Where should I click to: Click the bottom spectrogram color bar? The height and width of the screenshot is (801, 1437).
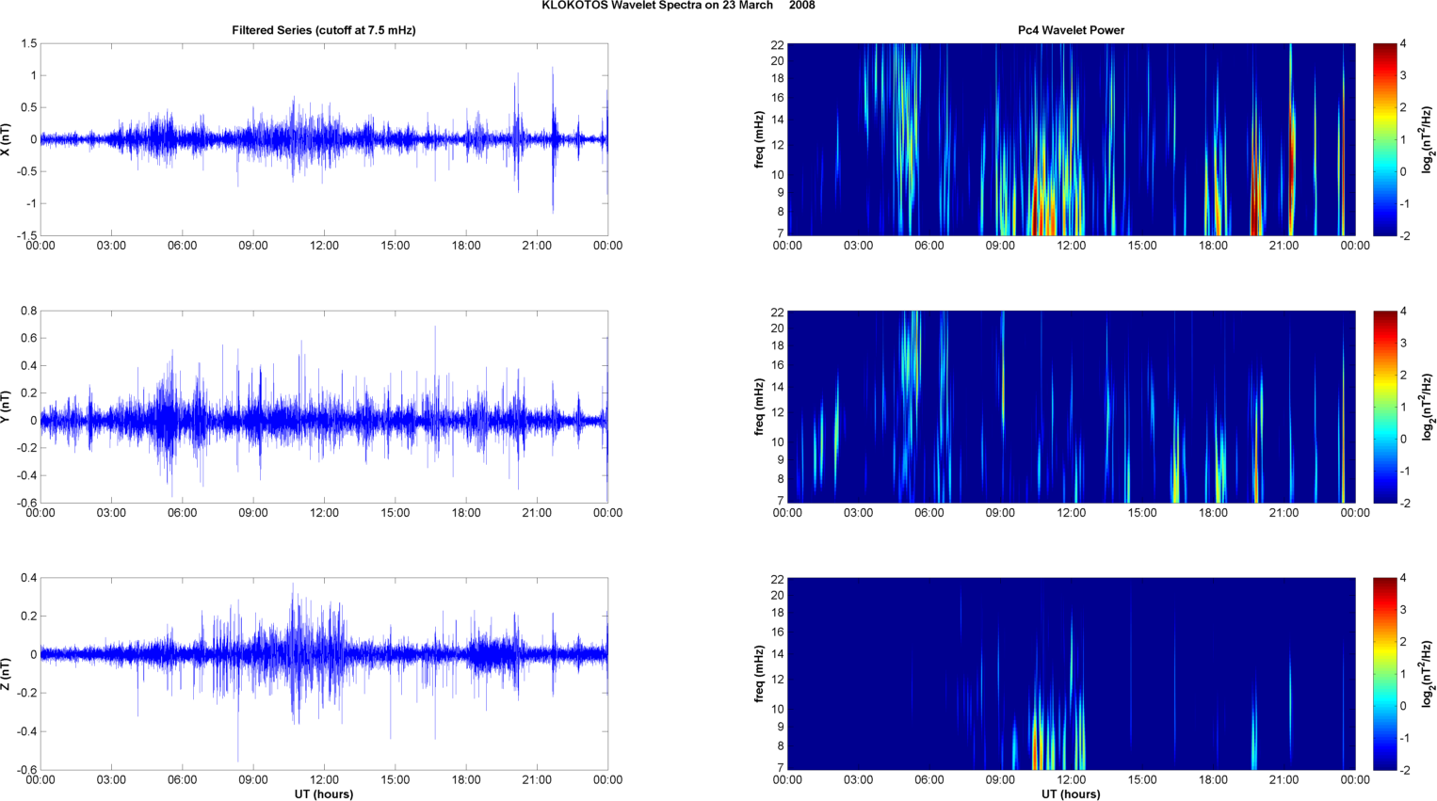(1384, 674)
